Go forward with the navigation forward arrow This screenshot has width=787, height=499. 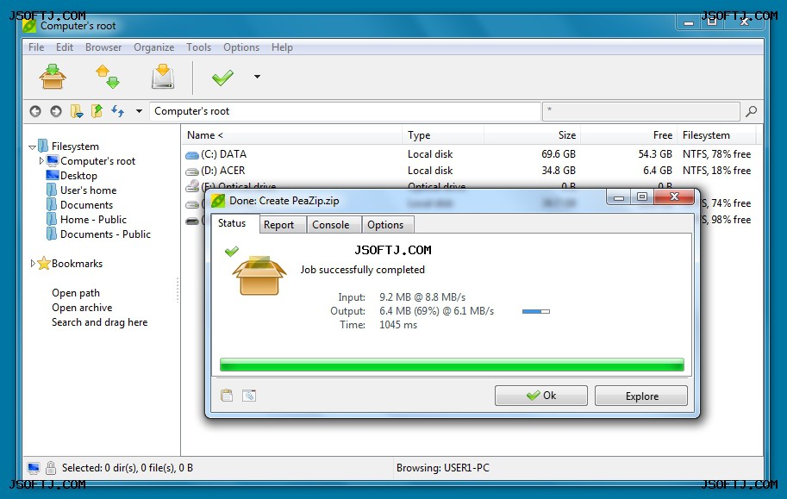point(56,111)
